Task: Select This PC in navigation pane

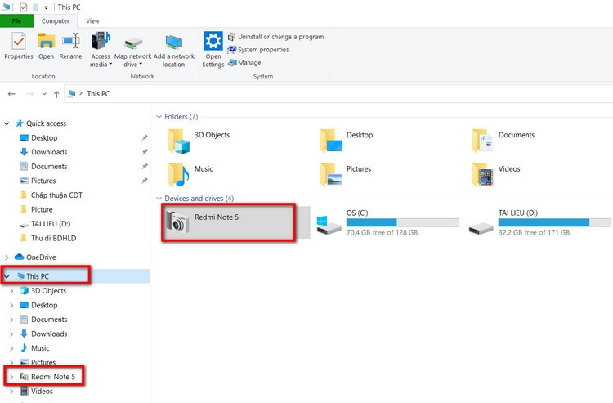Action: [x=37, y=276]
